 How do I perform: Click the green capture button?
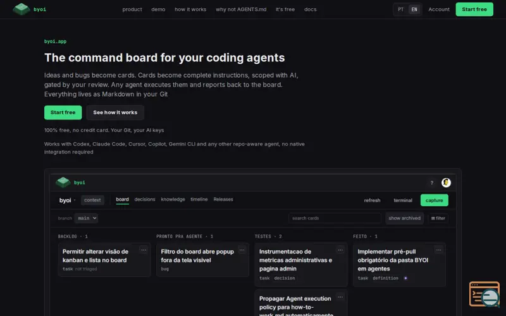(x=434, y=200)
